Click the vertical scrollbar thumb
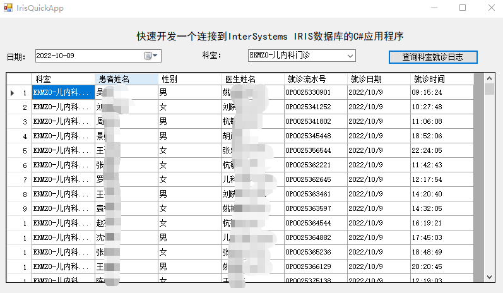Image resolution: width=503 pixels, height=293 pixels. click(x=489, y=89)
